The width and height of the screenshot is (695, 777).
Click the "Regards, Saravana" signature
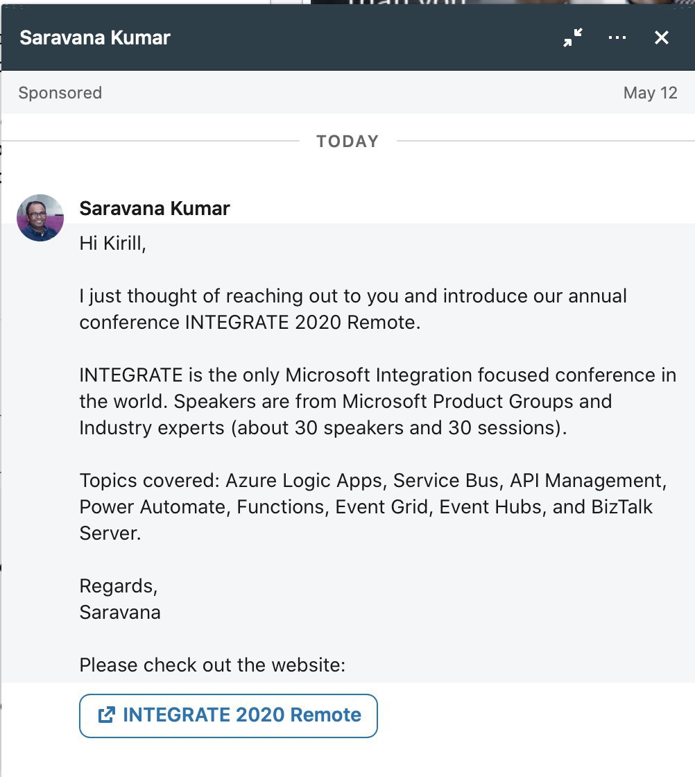pos(120,599)
